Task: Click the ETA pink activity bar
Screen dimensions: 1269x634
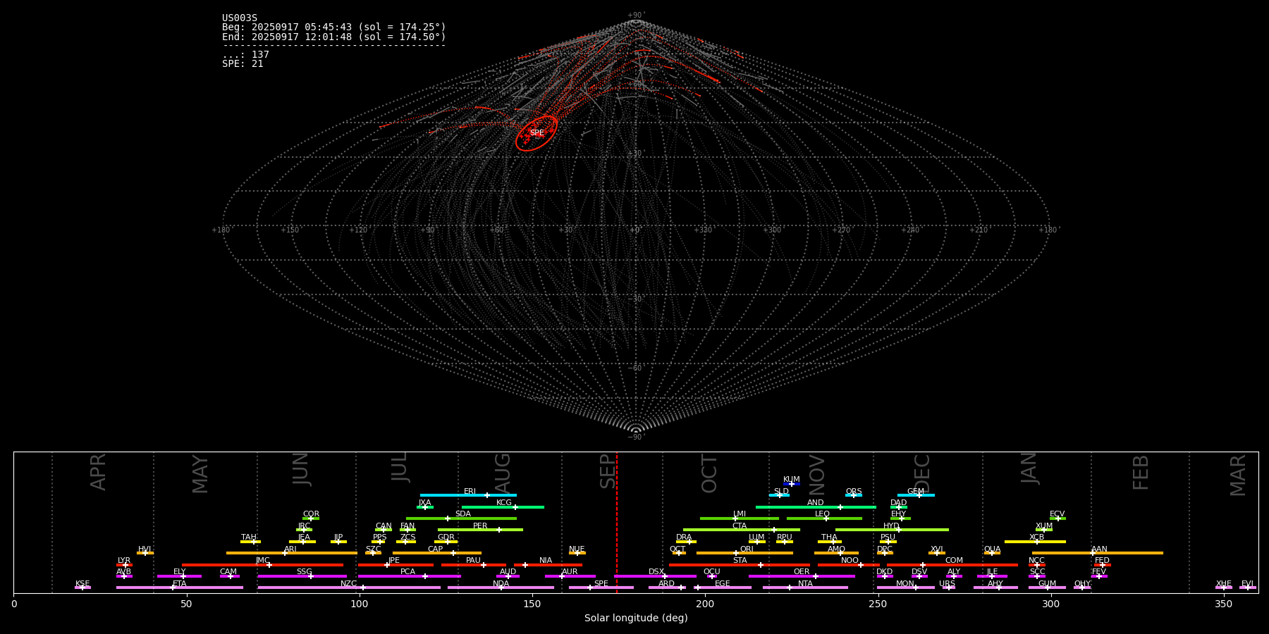Action: click(180, 588)
